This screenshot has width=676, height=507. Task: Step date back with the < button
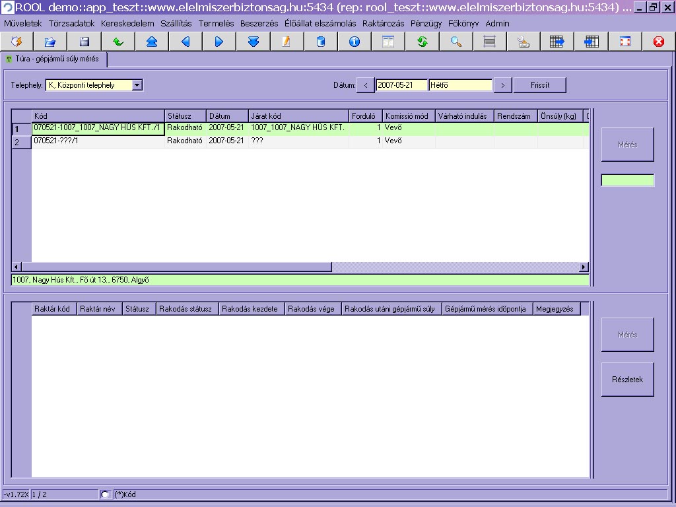pyautogui.click(x=366, y=85)
